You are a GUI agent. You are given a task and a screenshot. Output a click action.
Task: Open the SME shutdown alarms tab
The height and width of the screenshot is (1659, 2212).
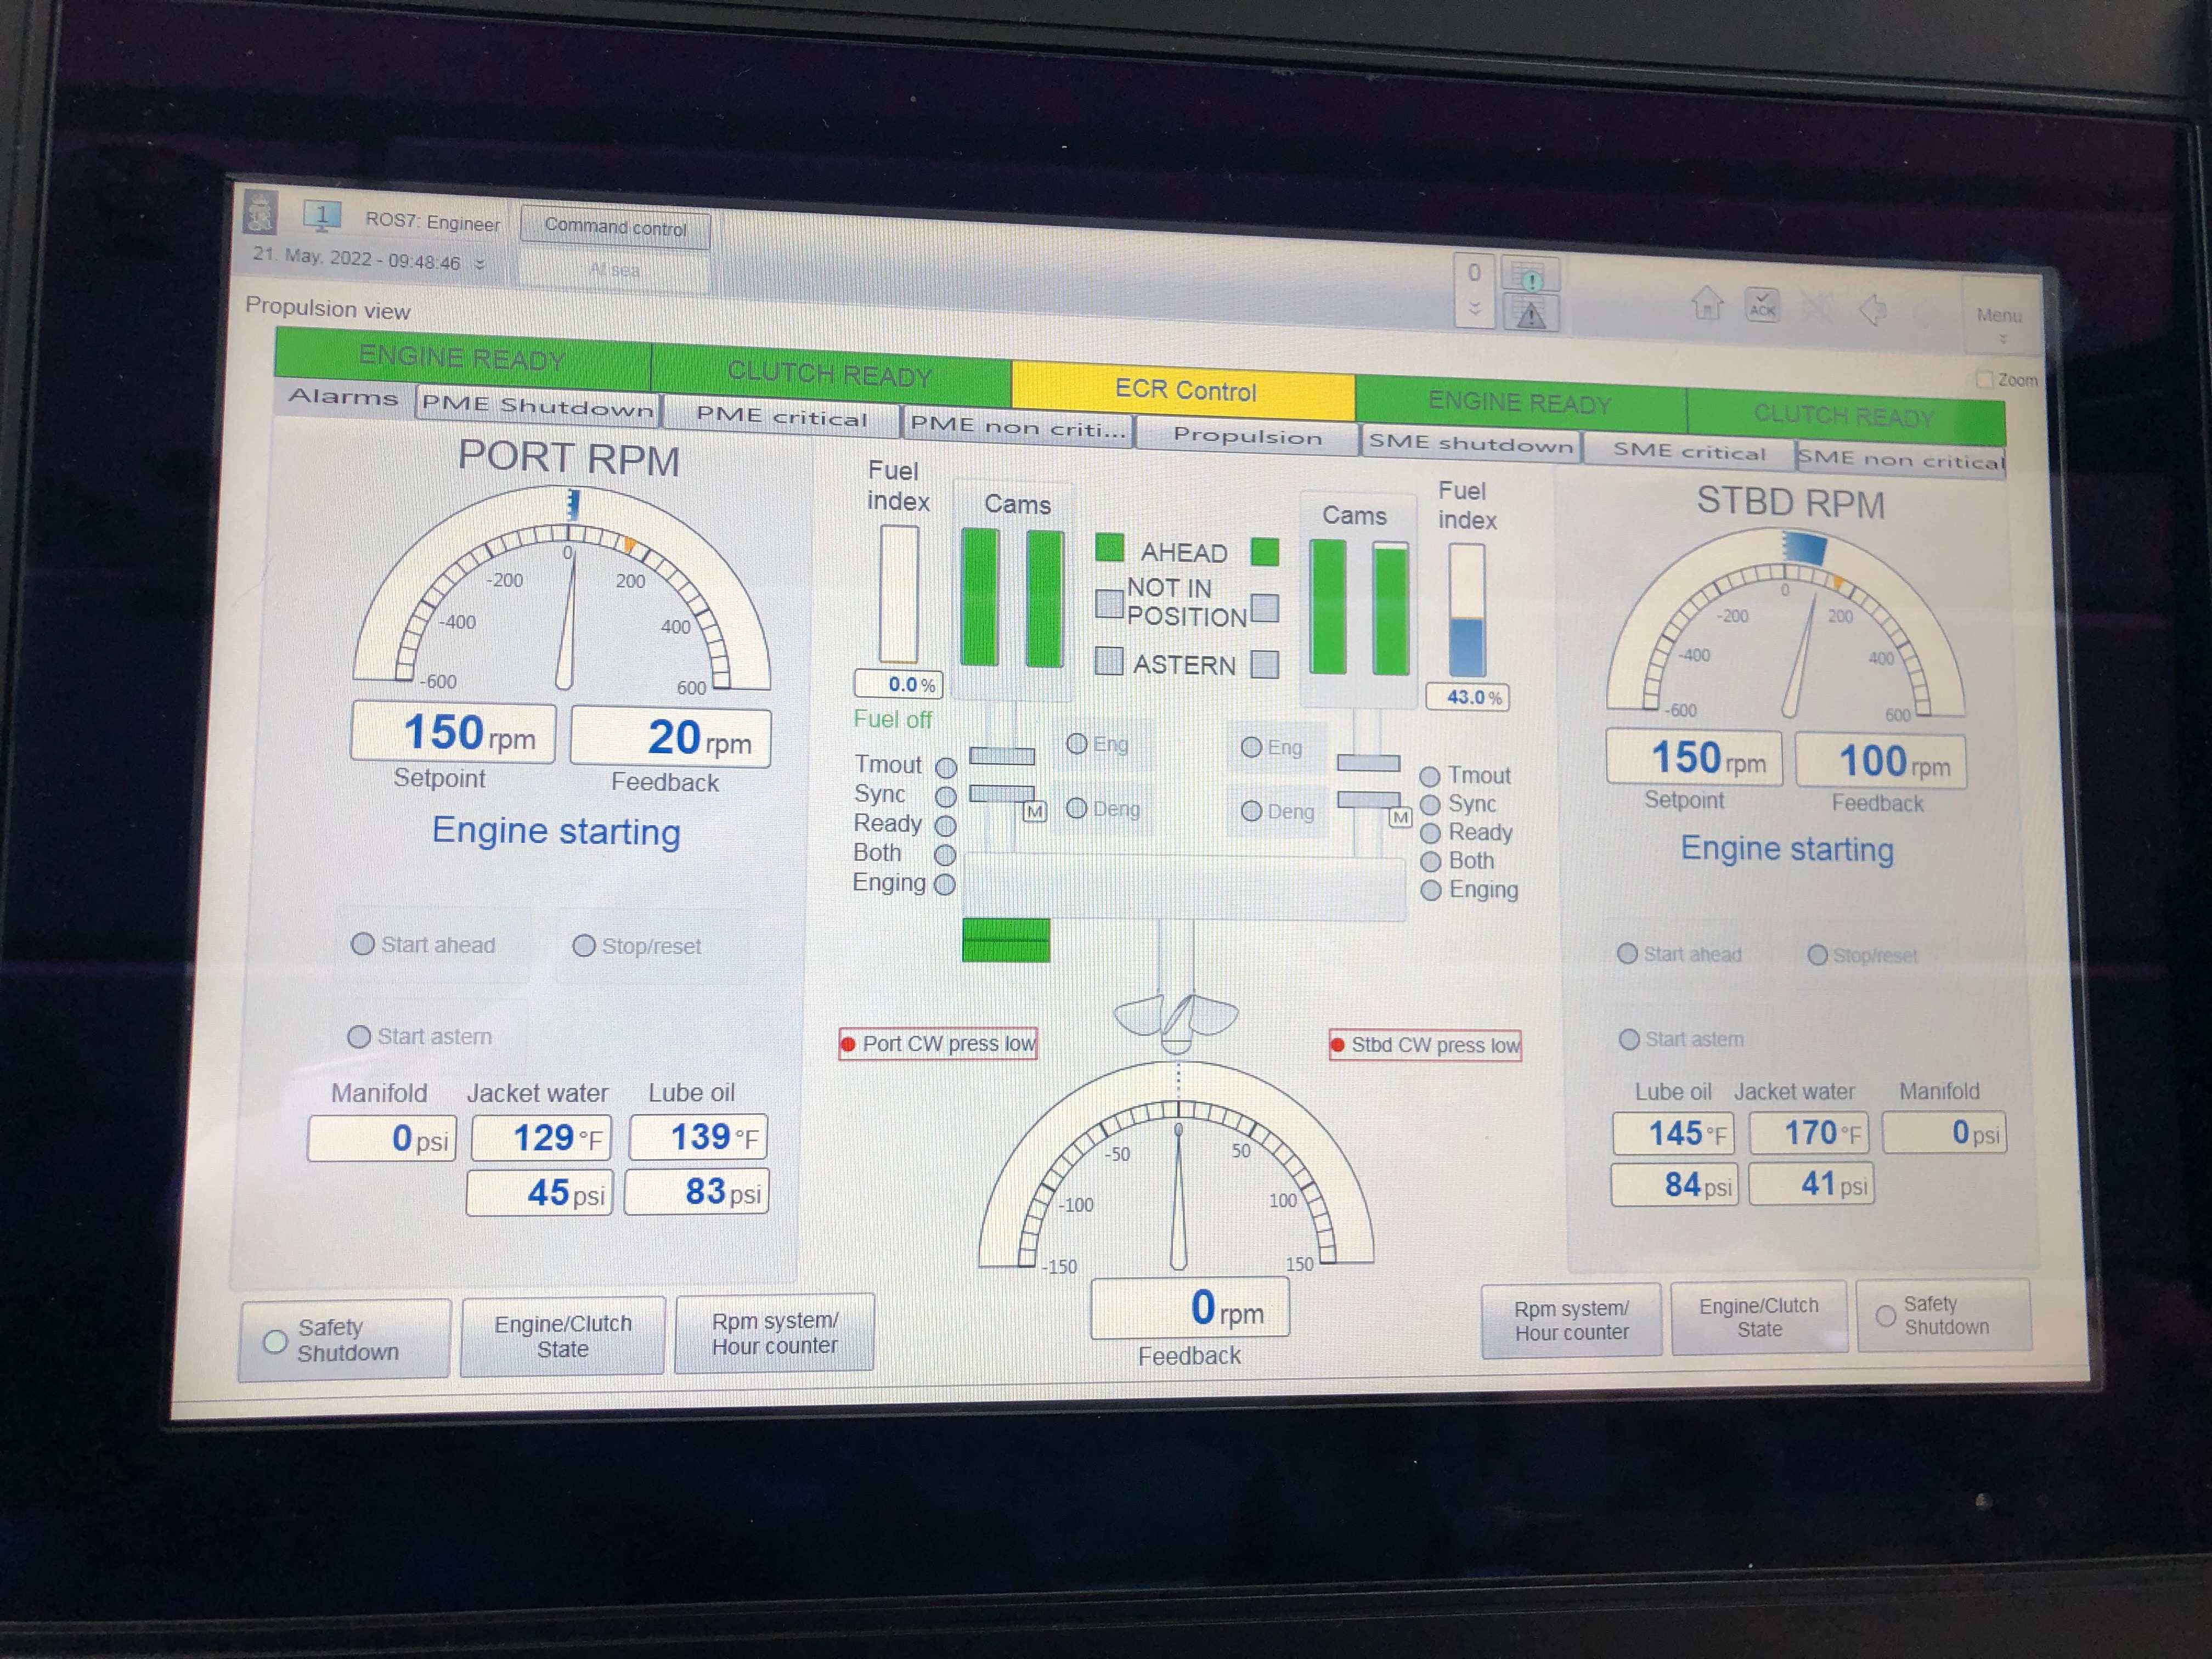(x=1470, y=444)
